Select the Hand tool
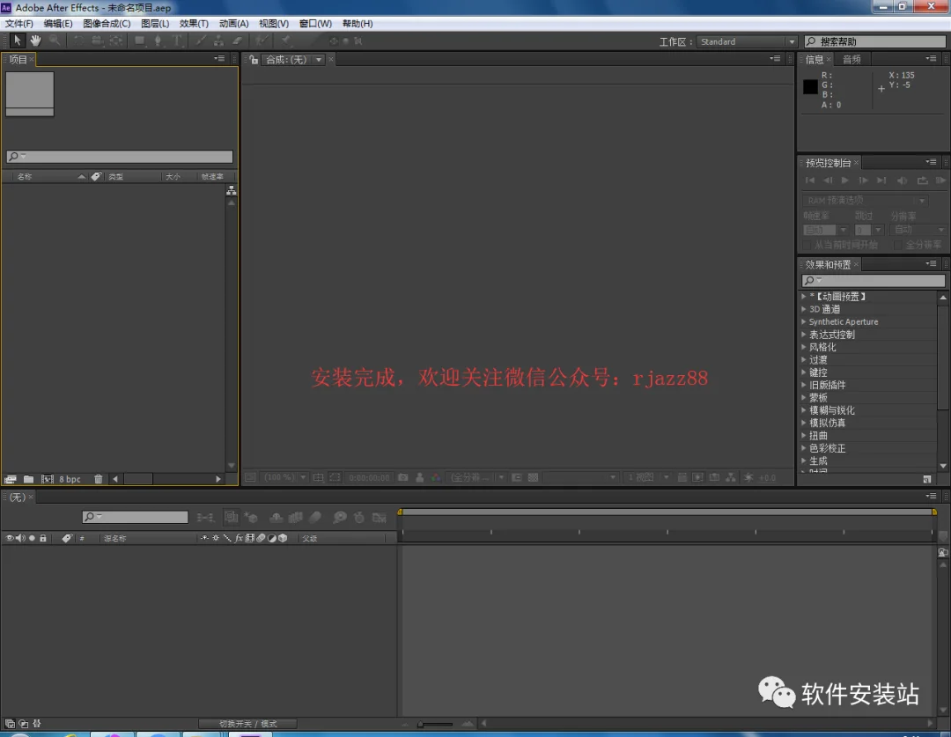This screenshot has width=951, height=737. (x=36, y=41)
